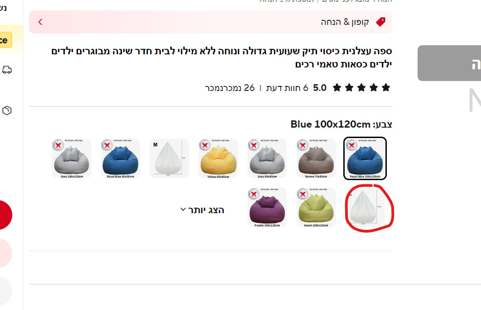This screenshot has height=310, width=481.
Task: Click the red coupon tag icon
Action: coord(381,22)
